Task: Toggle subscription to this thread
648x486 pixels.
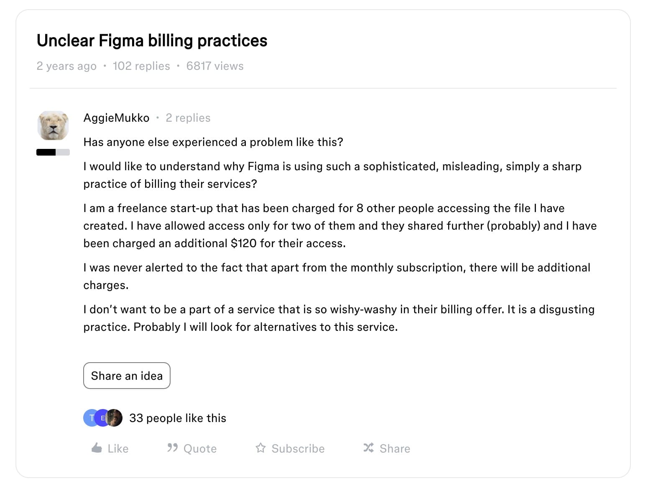Action: coord(289,448)
